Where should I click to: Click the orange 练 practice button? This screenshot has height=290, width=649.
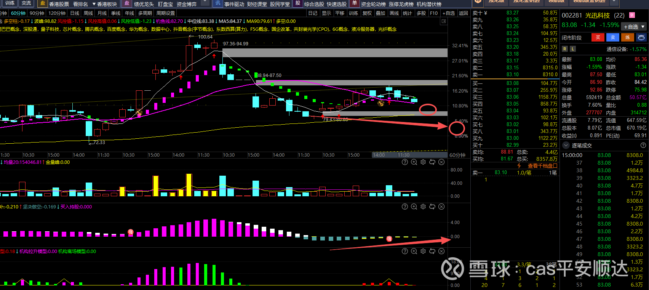click(x=628, y=37)
